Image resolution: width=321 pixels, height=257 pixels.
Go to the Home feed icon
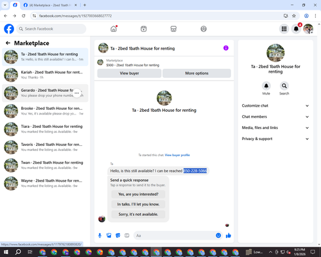[114, 29]
